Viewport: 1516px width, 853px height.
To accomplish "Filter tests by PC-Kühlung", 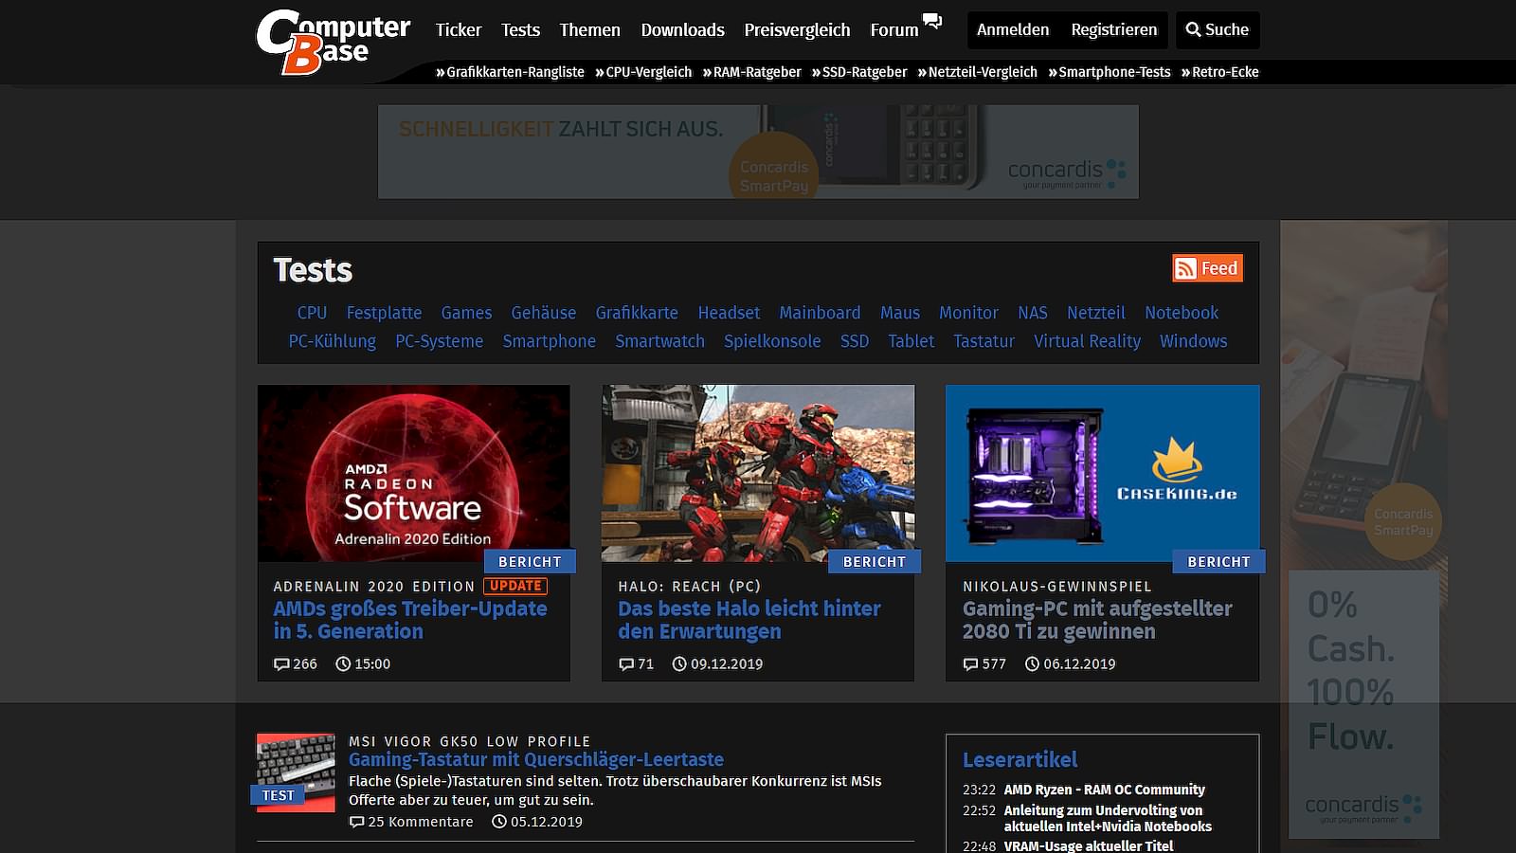I will coord(332,341).
